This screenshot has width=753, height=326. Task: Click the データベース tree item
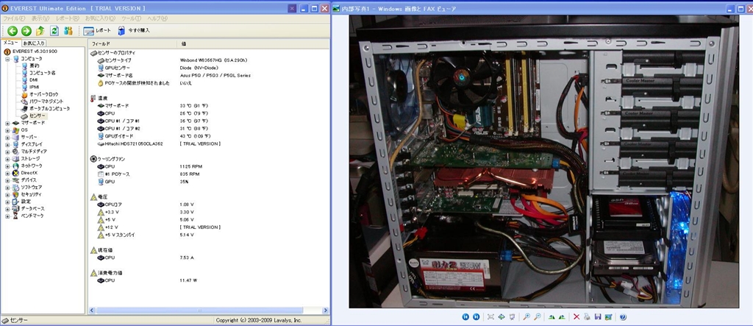click(x=29, y=209)
